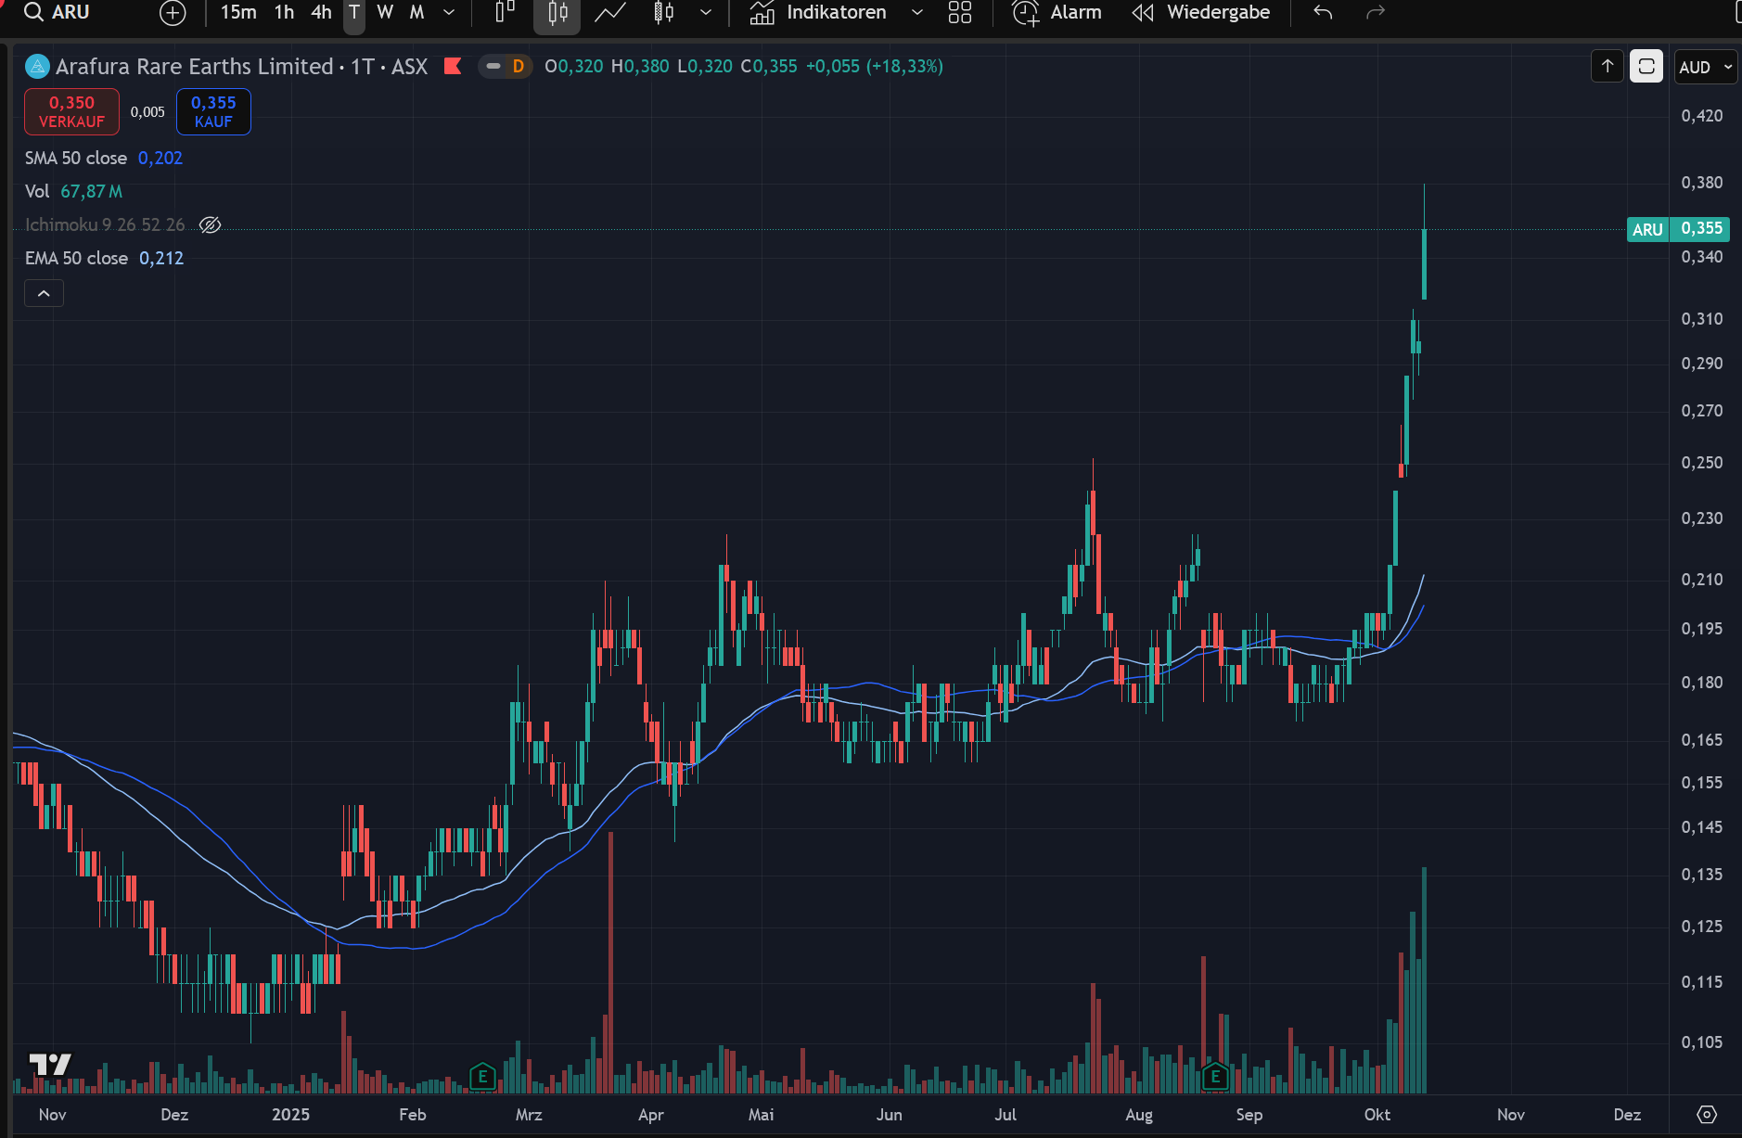Click the 0,355 KAUF buy button

[x=213, y=111]
